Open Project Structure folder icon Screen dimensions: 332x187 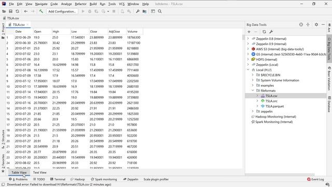click(x=144, y=11)
